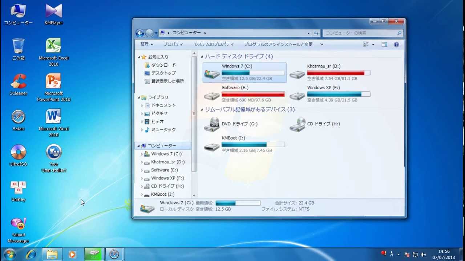This screenshot has width=465, height=261.
Task: Open Yahoo! Messenger desktop icon
Action: coord(18,230)
